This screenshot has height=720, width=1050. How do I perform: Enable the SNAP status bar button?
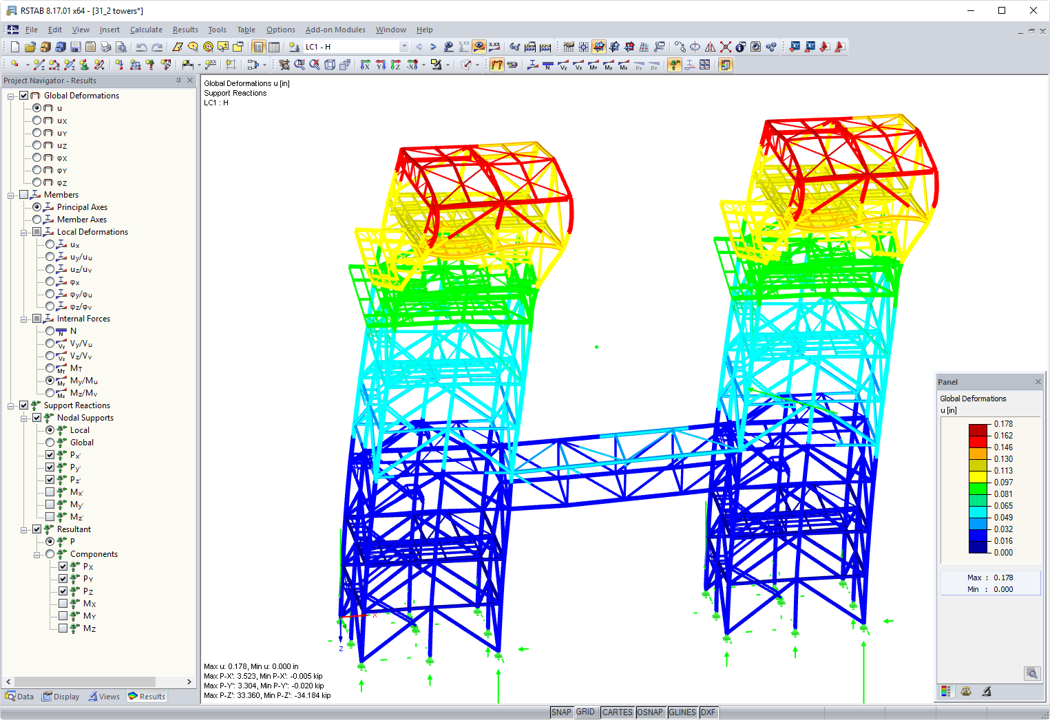[561, 712]
